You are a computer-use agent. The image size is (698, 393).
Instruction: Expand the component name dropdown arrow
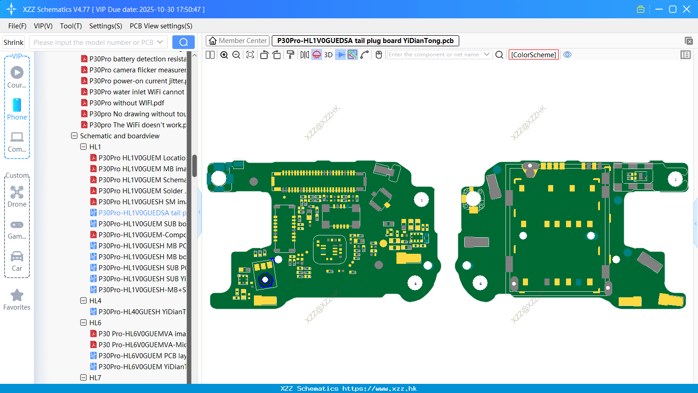(x=487, y=55)
